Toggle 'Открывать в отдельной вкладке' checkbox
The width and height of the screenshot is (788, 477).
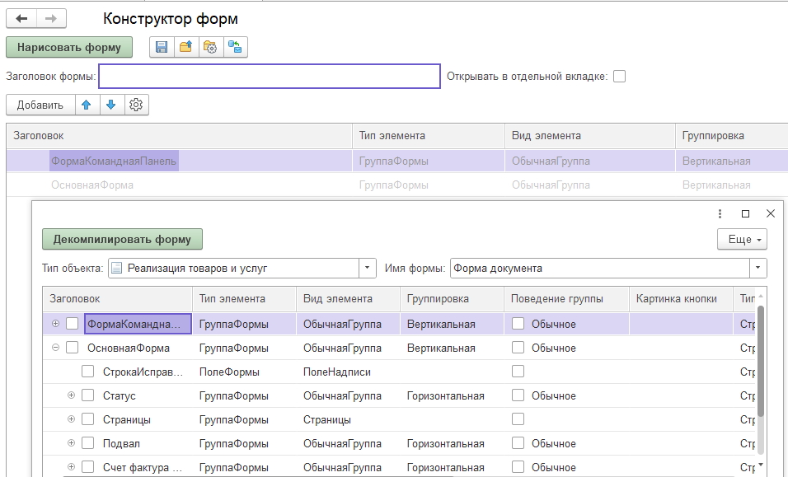click(619, 77)
